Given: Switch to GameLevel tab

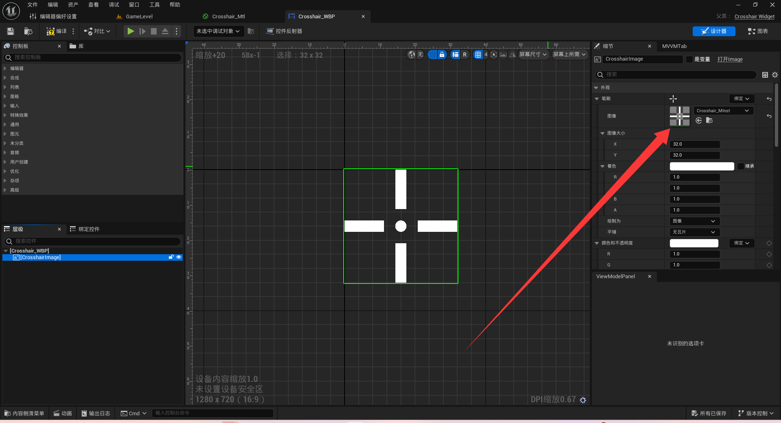Looking at the screenshot, I should (134, 16).
